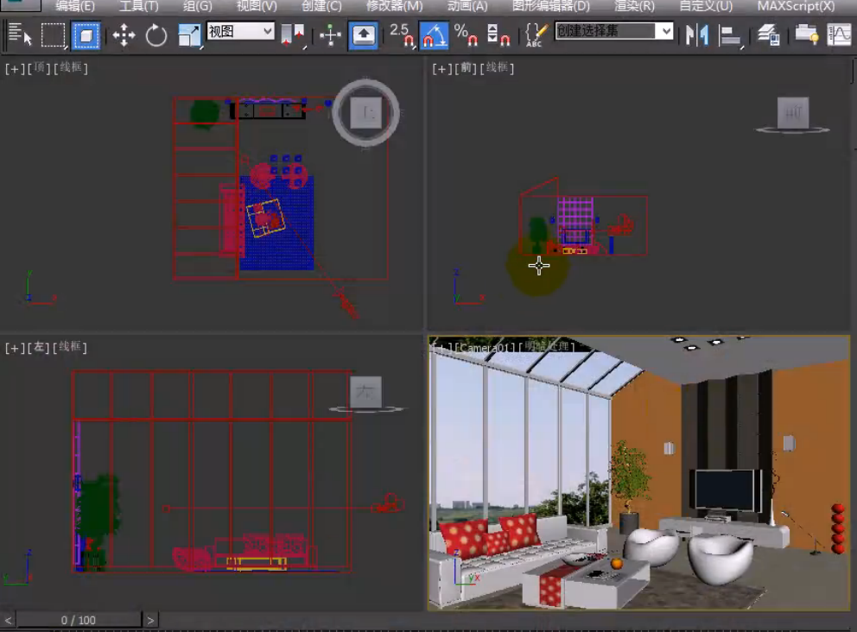Screen dimensions: 857x632
Task: Click the [线框] label in the left viewport
Action: (x=70, y=347)
